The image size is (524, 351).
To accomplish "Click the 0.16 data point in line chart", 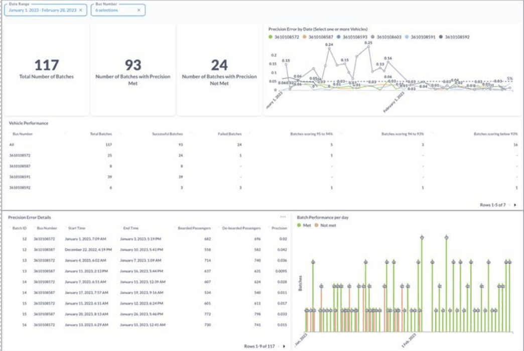I will [388, 62].
